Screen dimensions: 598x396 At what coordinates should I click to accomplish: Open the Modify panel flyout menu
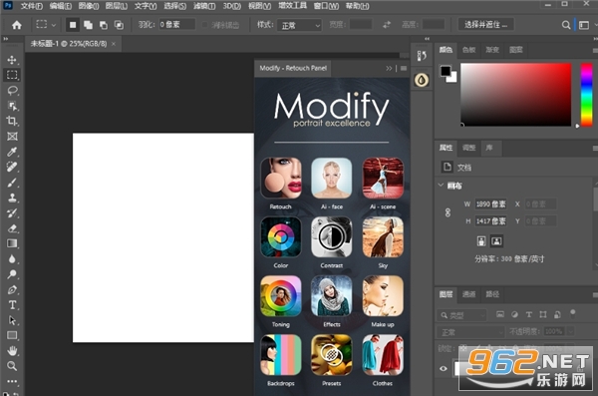pos(404,69)
